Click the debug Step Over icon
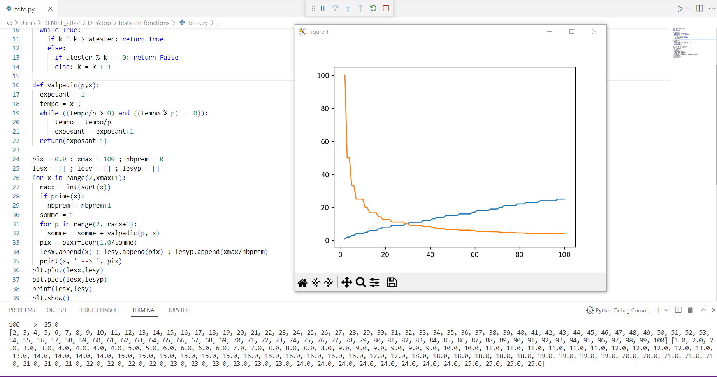717x377 pixels. [x=335, y=8]
